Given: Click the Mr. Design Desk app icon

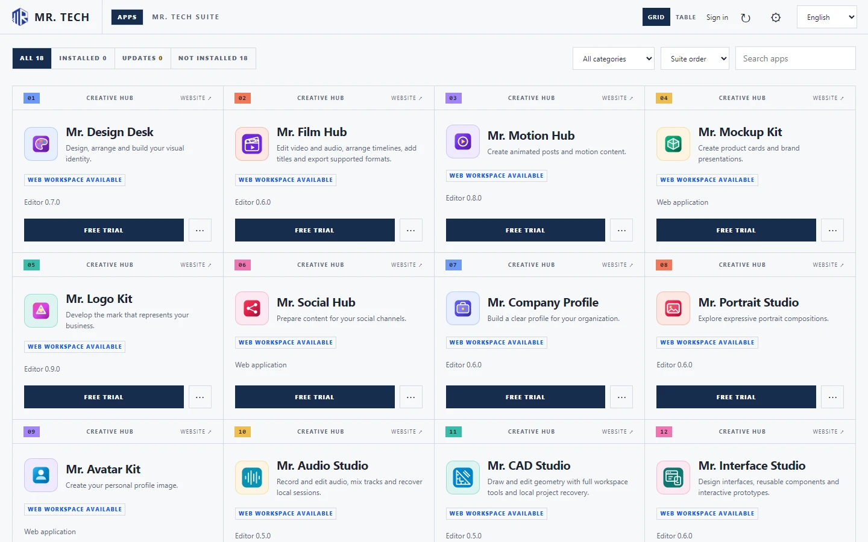Looking at the screenshot, I should [41, 144].
